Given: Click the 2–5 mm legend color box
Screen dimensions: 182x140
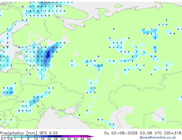Looking at the screenshot, I should point(25,136).
